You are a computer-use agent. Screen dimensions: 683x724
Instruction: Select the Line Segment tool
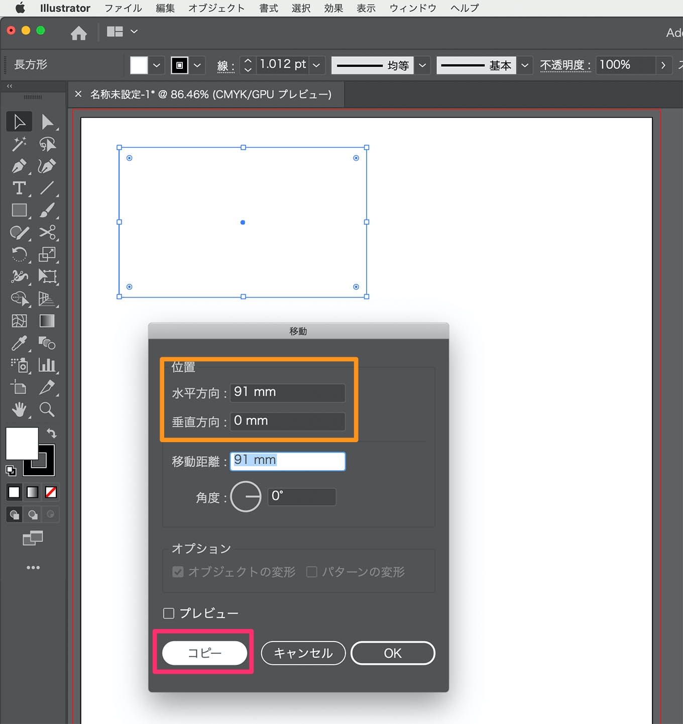[x=47, y=188]
